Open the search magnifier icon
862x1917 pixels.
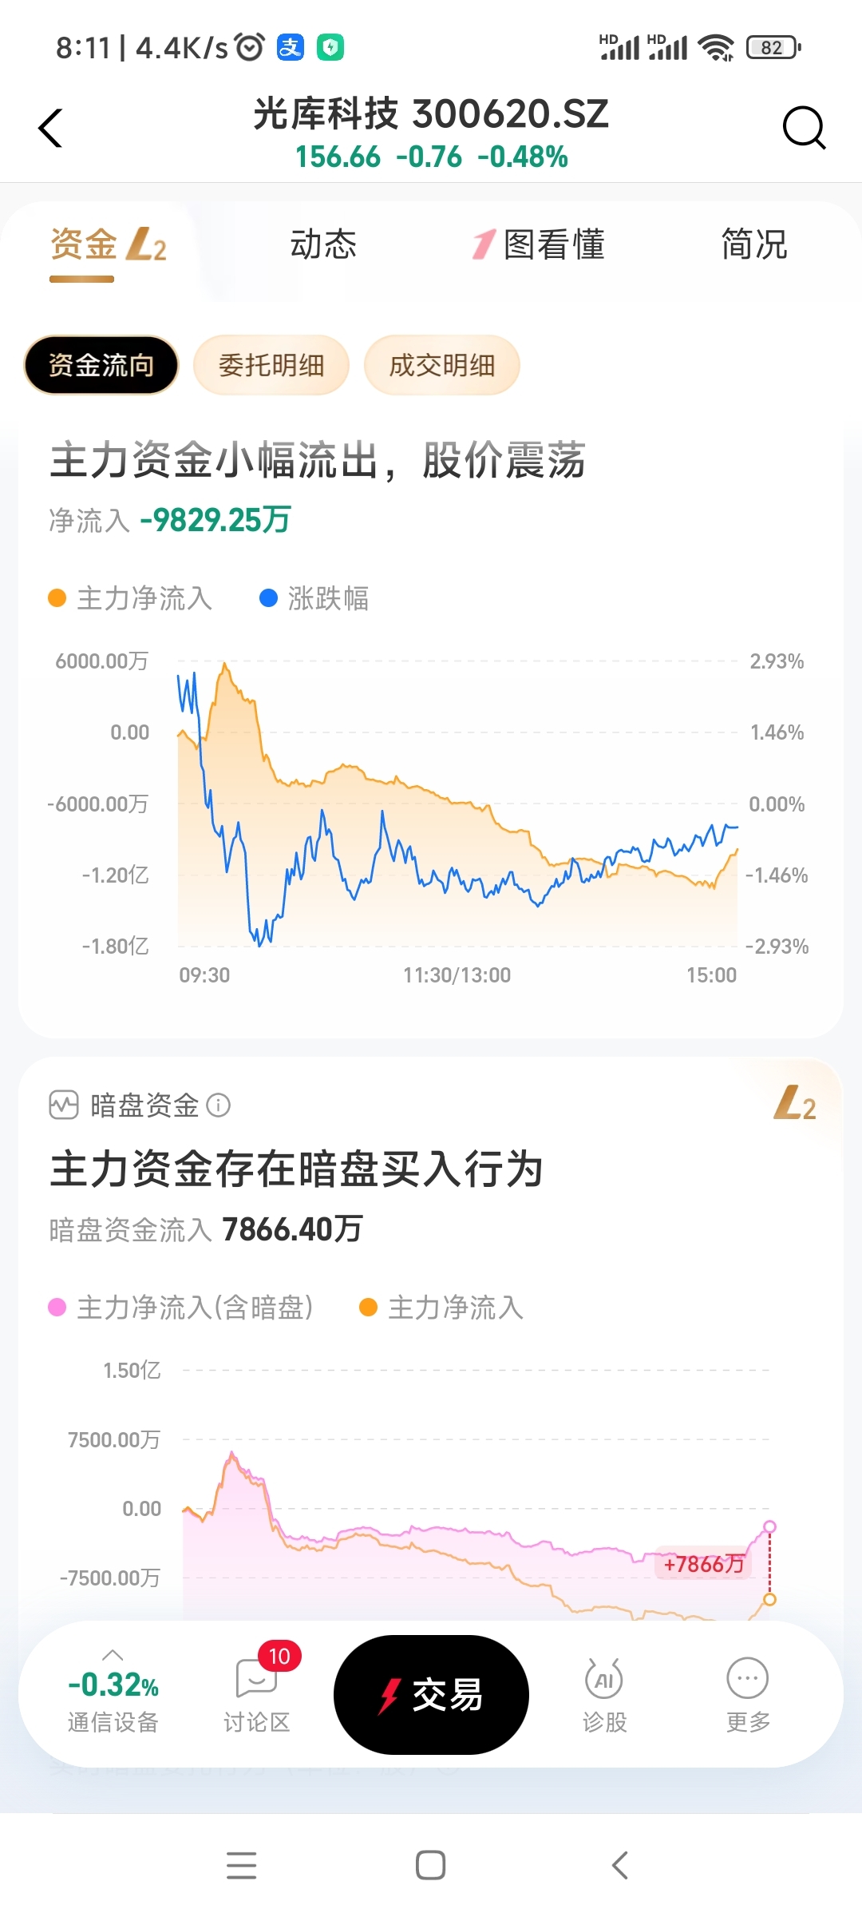[804, 128]
